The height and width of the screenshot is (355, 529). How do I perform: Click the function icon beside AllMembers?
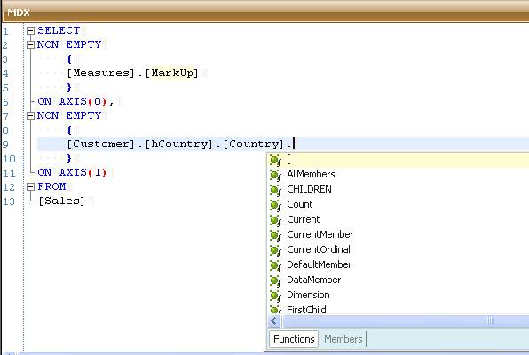[275, 175]
